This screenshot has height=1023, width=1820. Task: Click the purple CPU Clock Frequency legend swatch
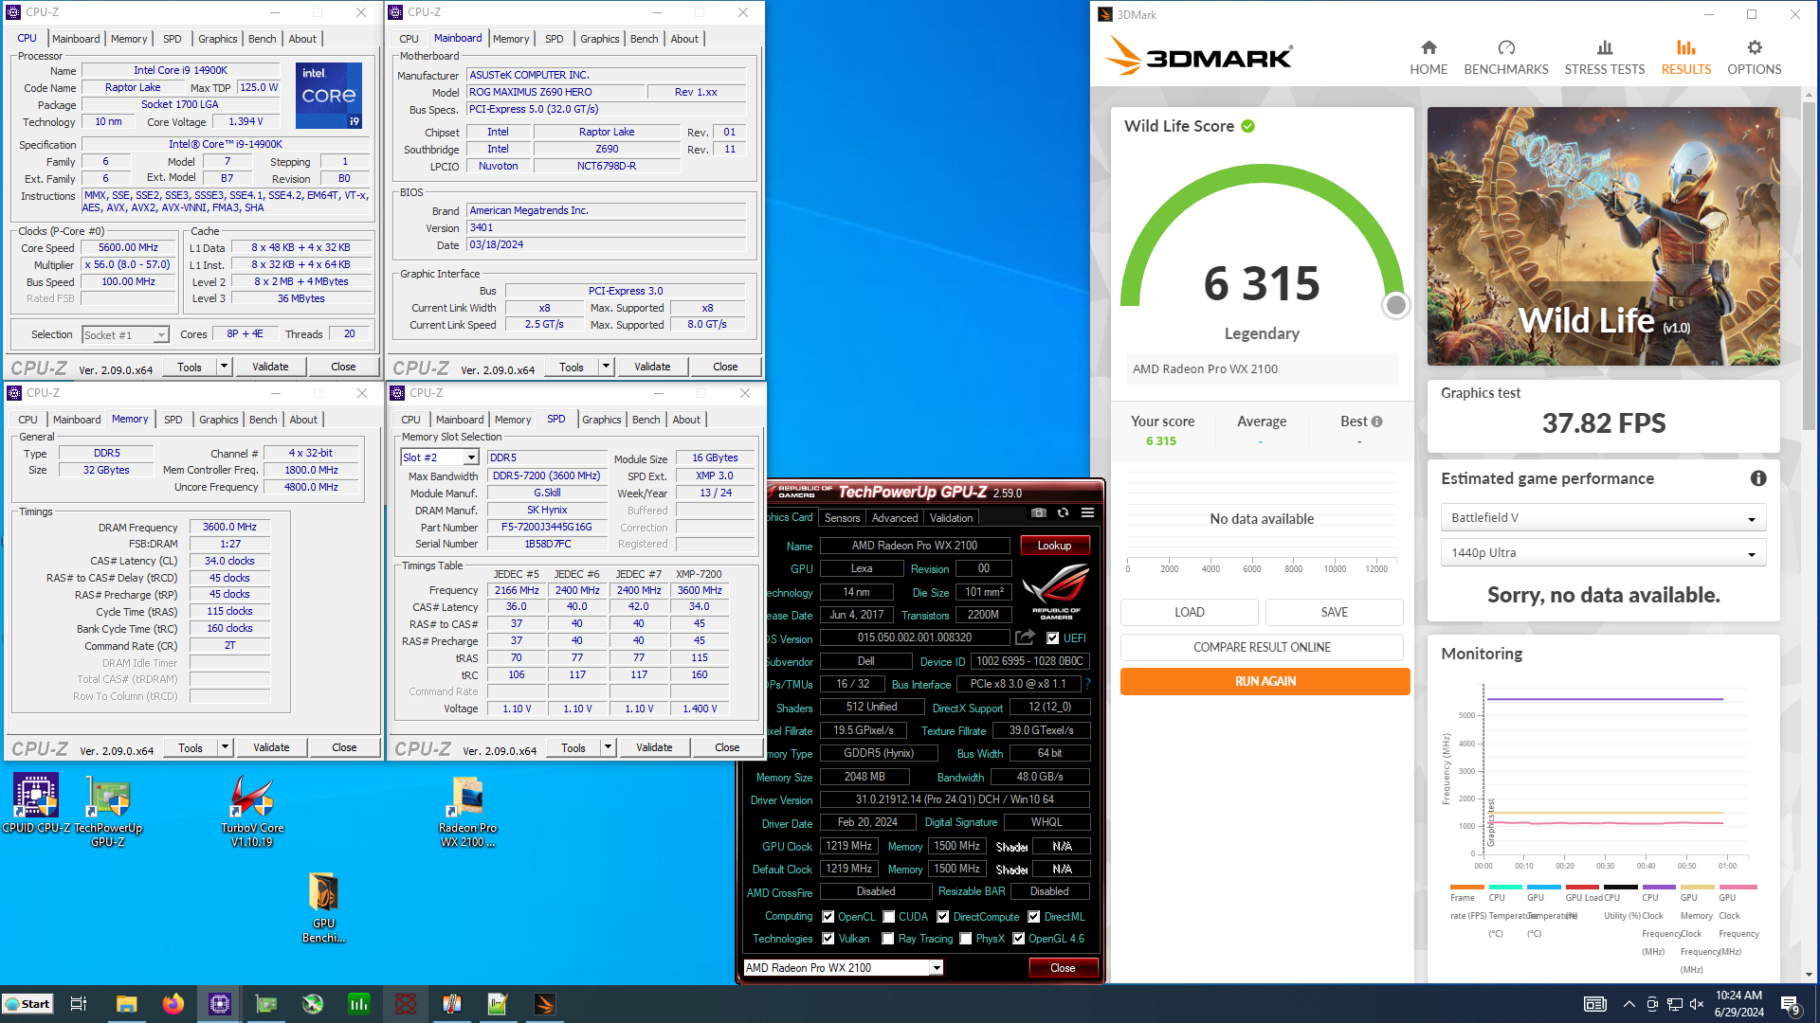coord(1659,888)
